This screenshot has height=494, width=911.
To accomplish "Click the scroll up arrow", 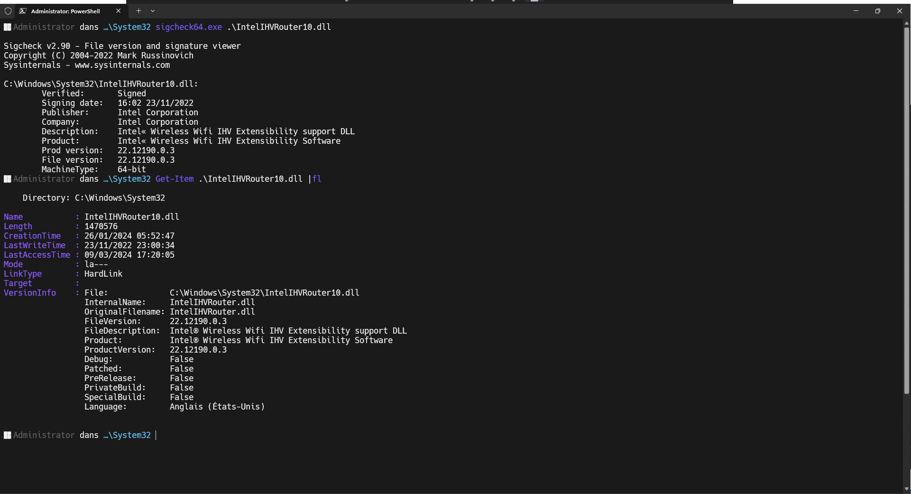I will (907, 23).
